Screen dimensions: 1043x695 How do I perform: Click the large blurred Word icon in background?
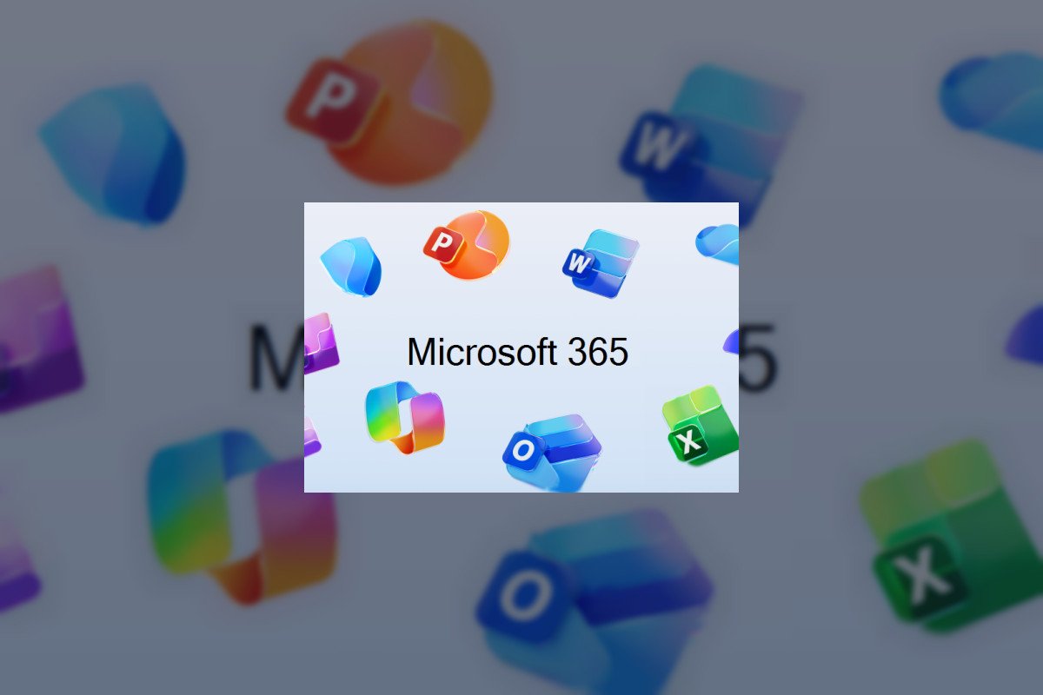click(x=710, y=145)
